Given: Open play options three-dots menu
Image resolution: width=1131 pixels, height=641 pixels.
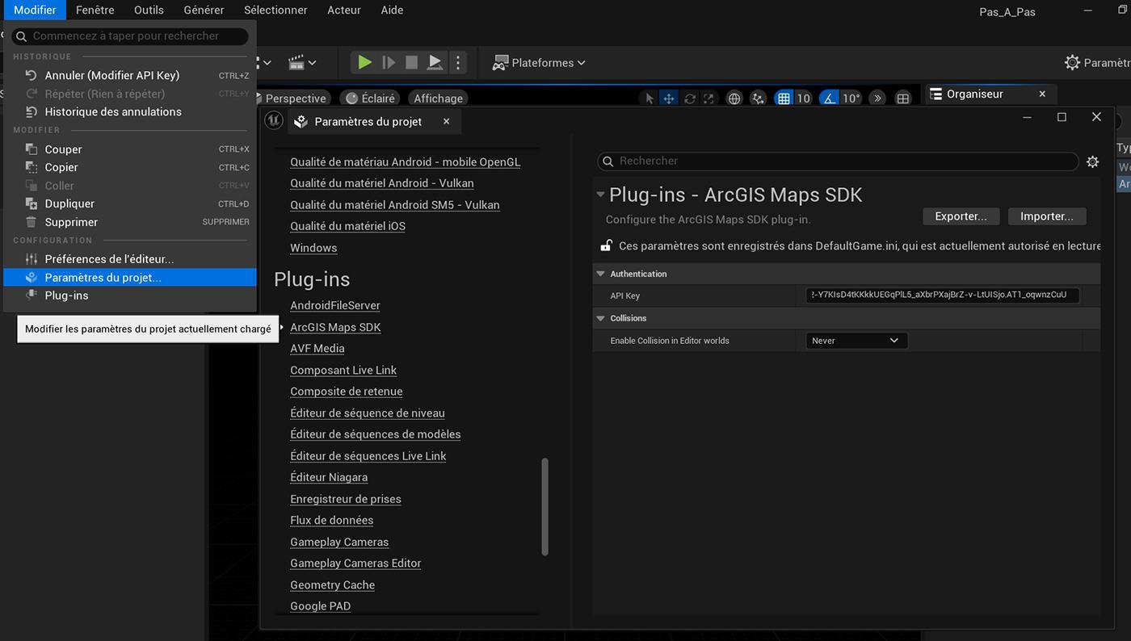Looking at the screenshot, I should click(x=458, y=62).
